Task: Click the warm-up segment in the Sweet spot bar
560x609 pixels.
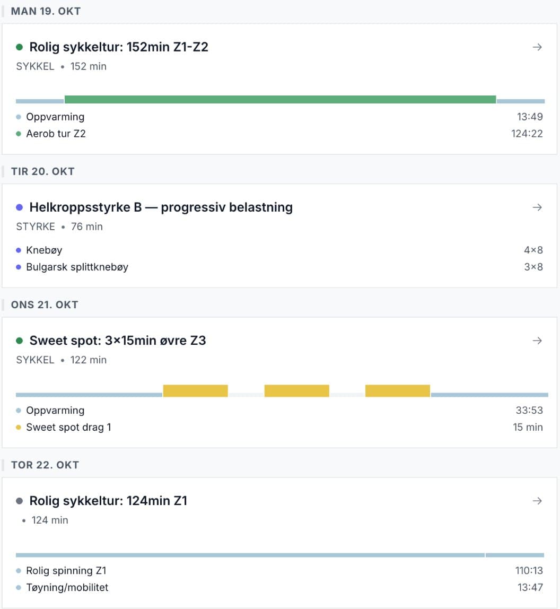Action: point(89,395)
